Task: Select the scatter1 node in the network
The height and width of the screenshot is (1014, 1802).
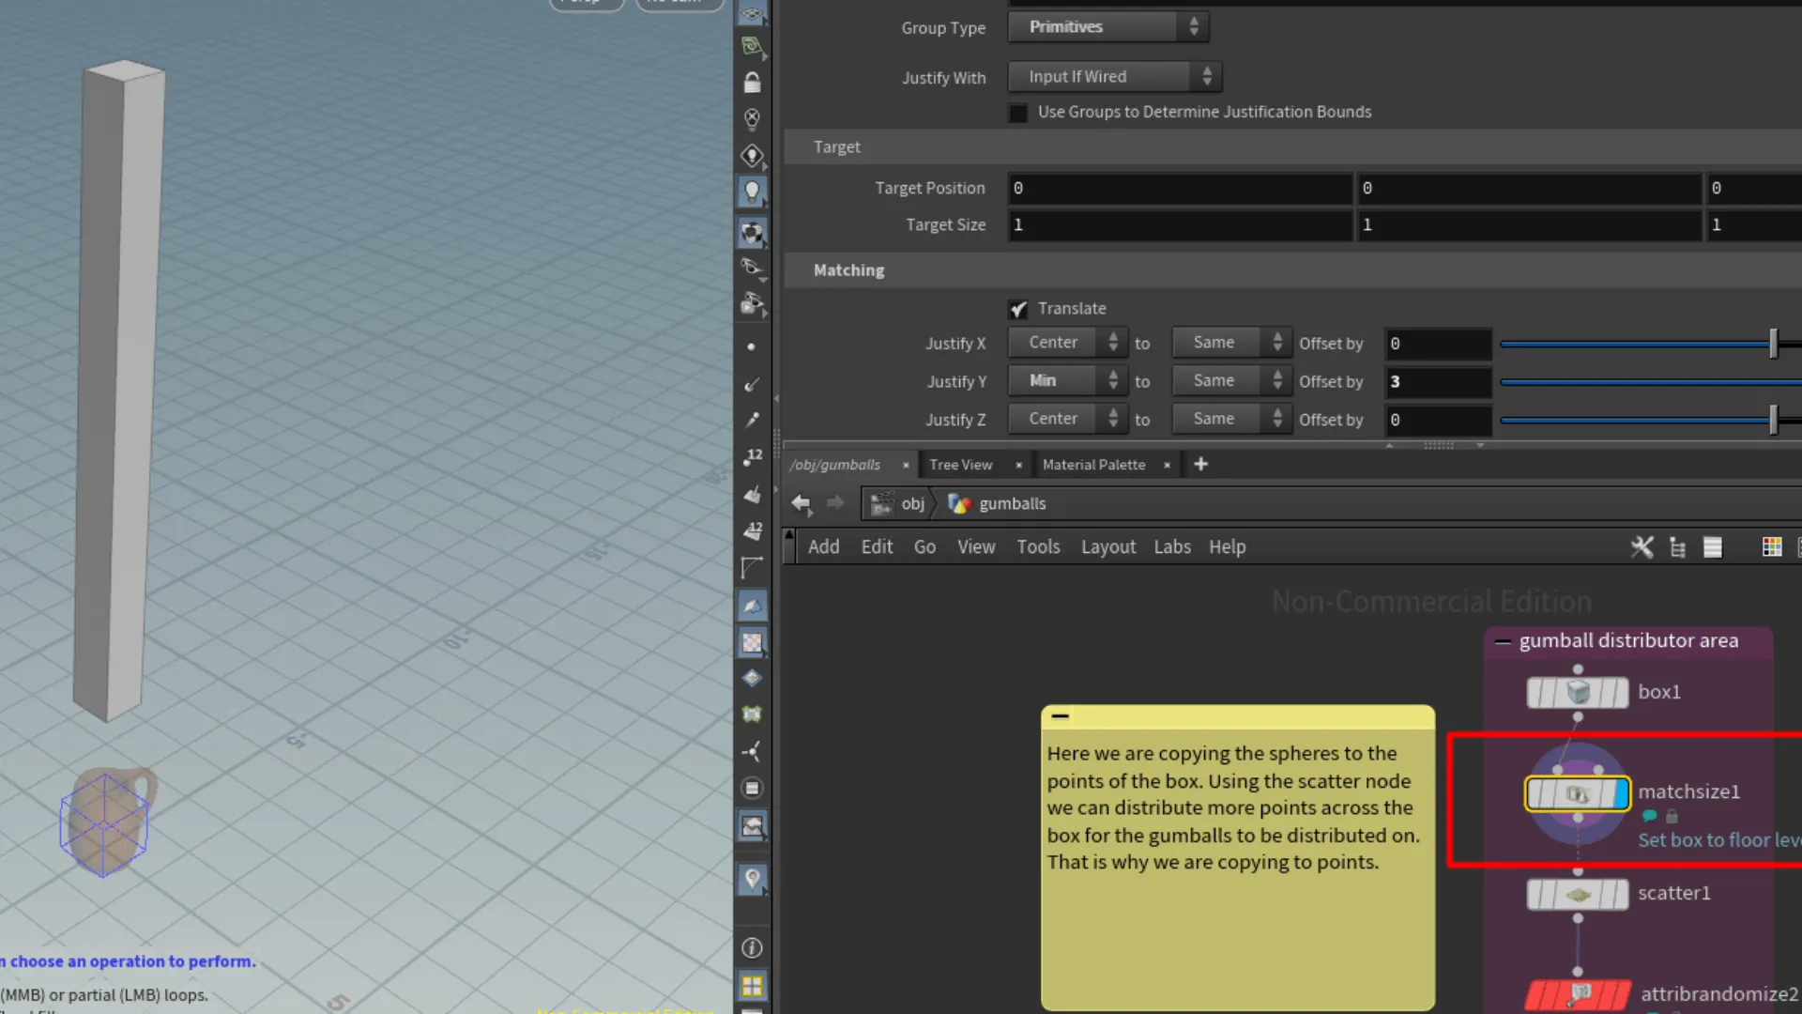Action: coord(1577,894)
